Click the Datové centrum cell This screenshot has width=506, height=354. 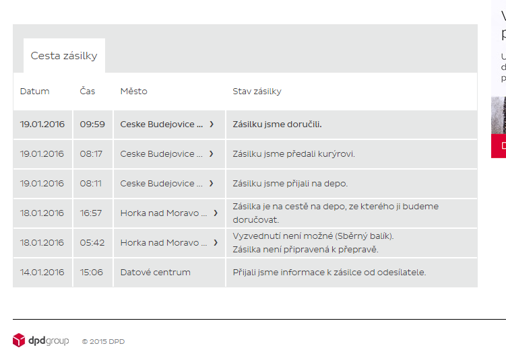155,273
